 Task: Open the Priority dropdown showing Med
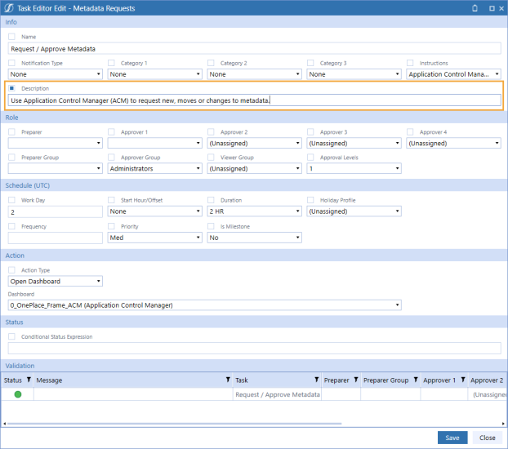pyautogui.click(x=155, y=238)
